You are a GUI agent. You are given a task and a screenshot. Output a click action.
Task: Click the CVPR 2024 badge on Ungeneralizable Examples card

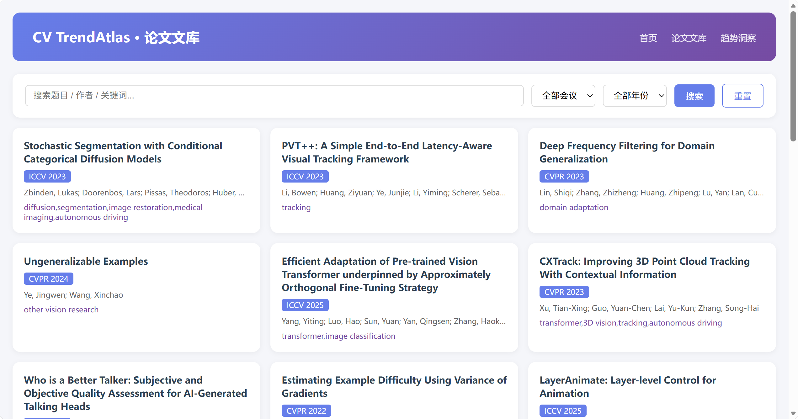[x=49, y=279]
